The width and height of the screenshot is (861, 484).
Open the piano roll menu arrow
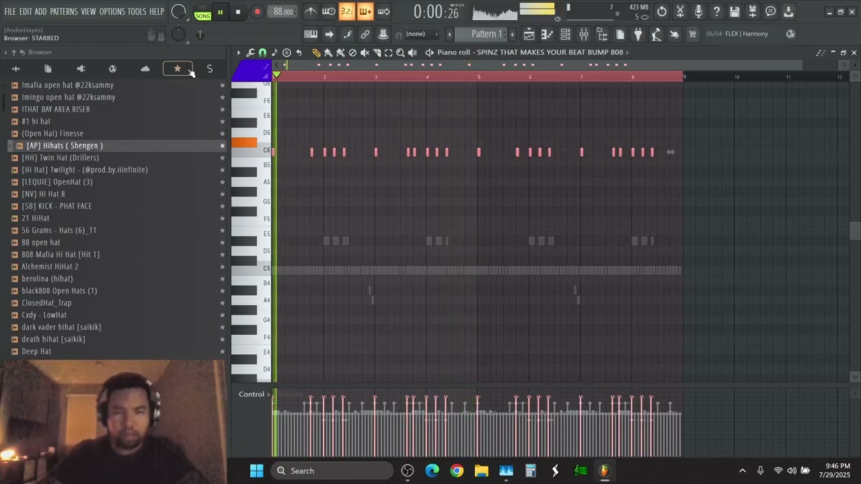(238, 52)
